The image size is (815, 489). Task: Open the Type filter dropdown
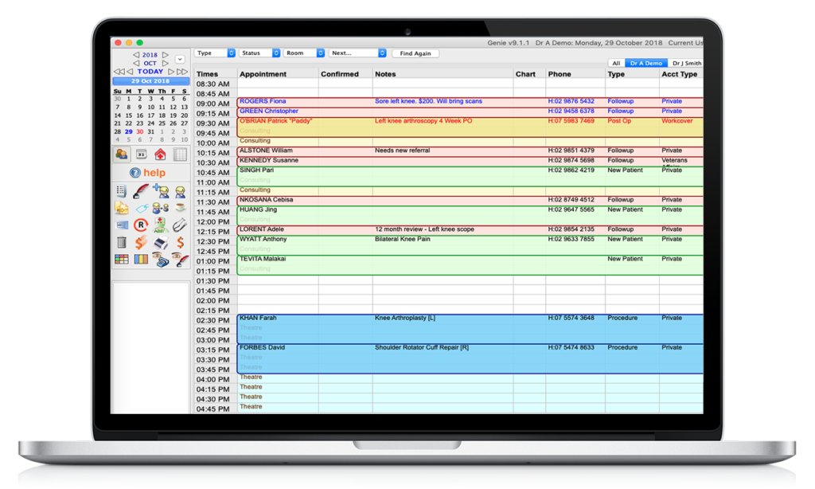(215, 53)
